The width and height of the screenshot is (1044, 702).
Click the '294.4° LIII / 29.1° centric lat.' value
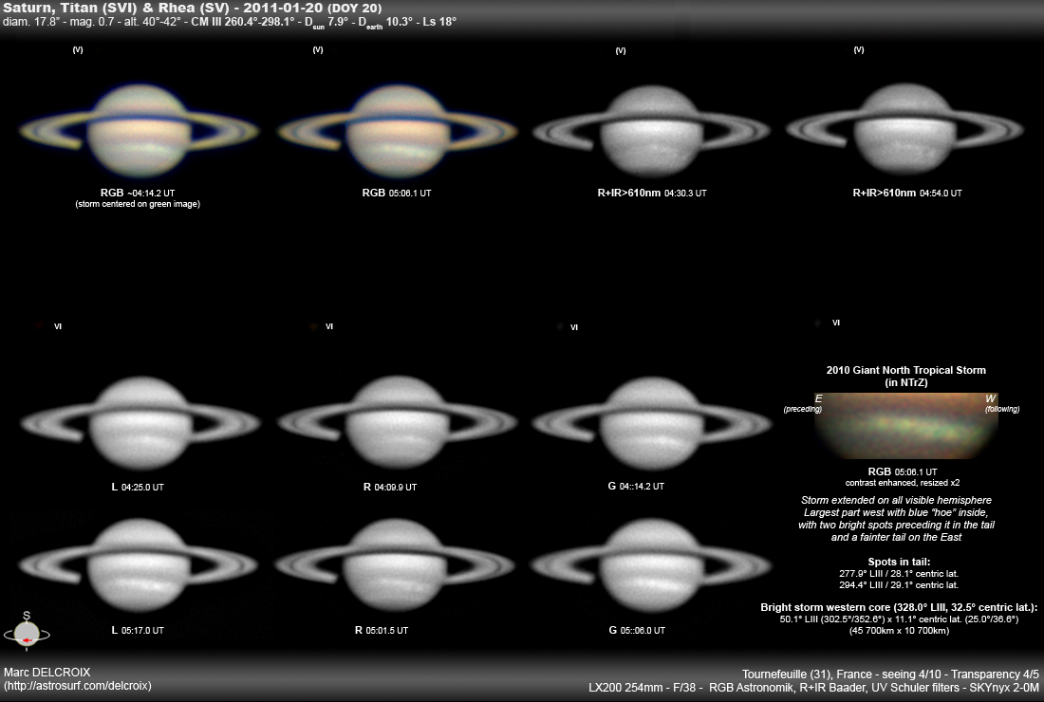pos(899,585)
